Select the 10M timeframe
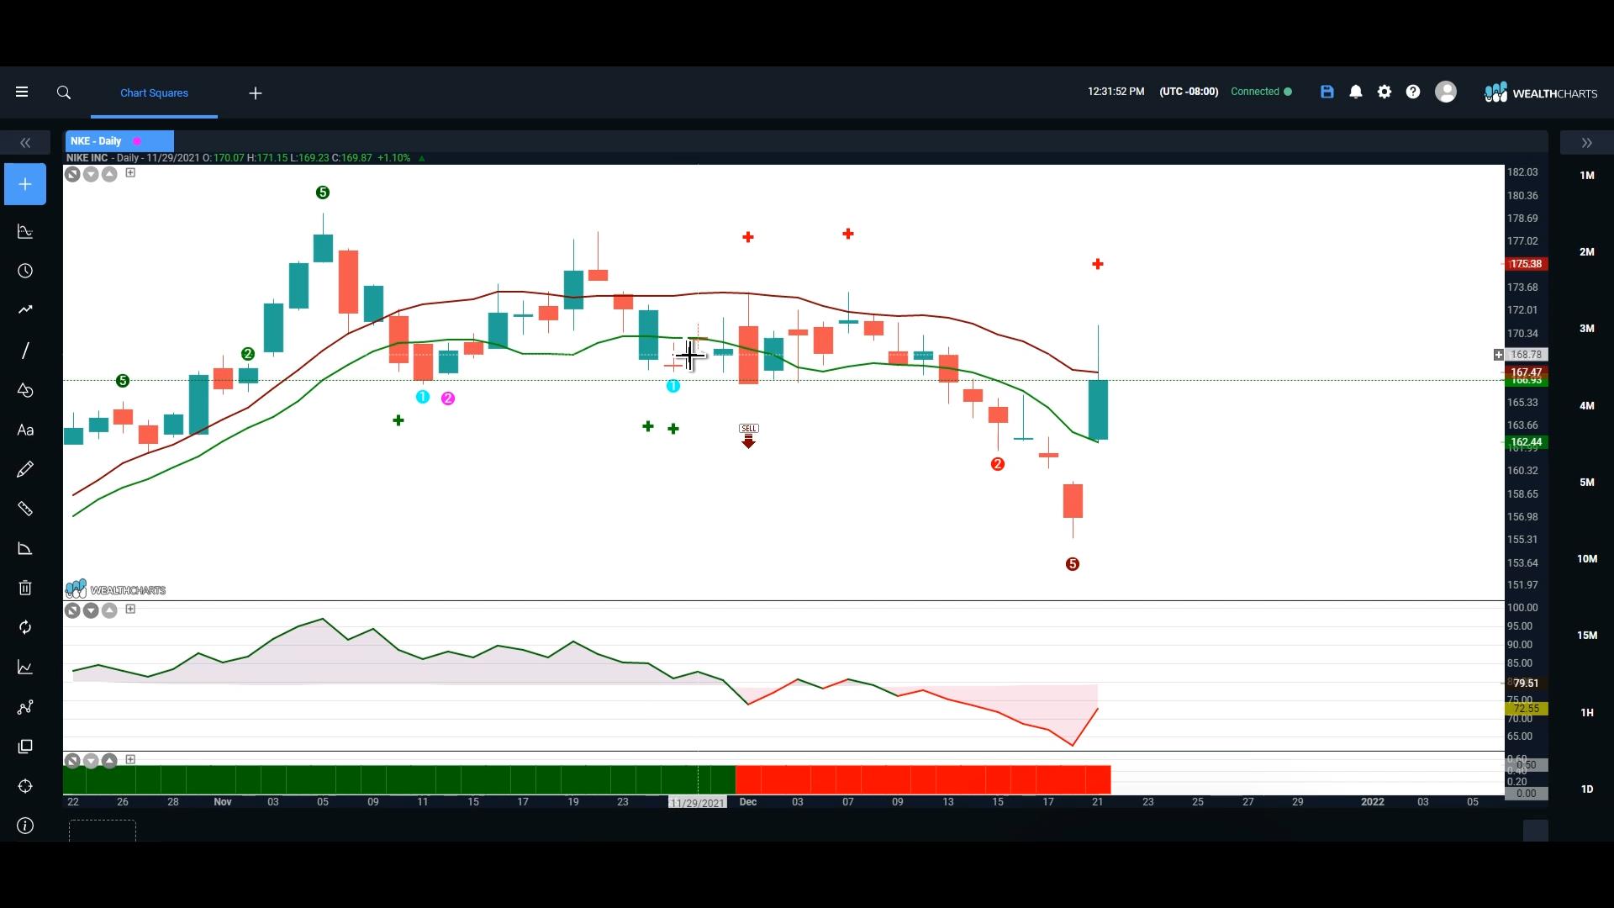Image resolution: width=1614 pixels, height=908 pixels. [1587, 558]
